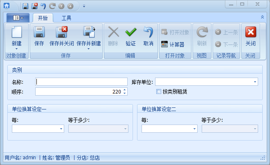Switch to the 工具 ribbon tab
270x165 pixels.
66,18
